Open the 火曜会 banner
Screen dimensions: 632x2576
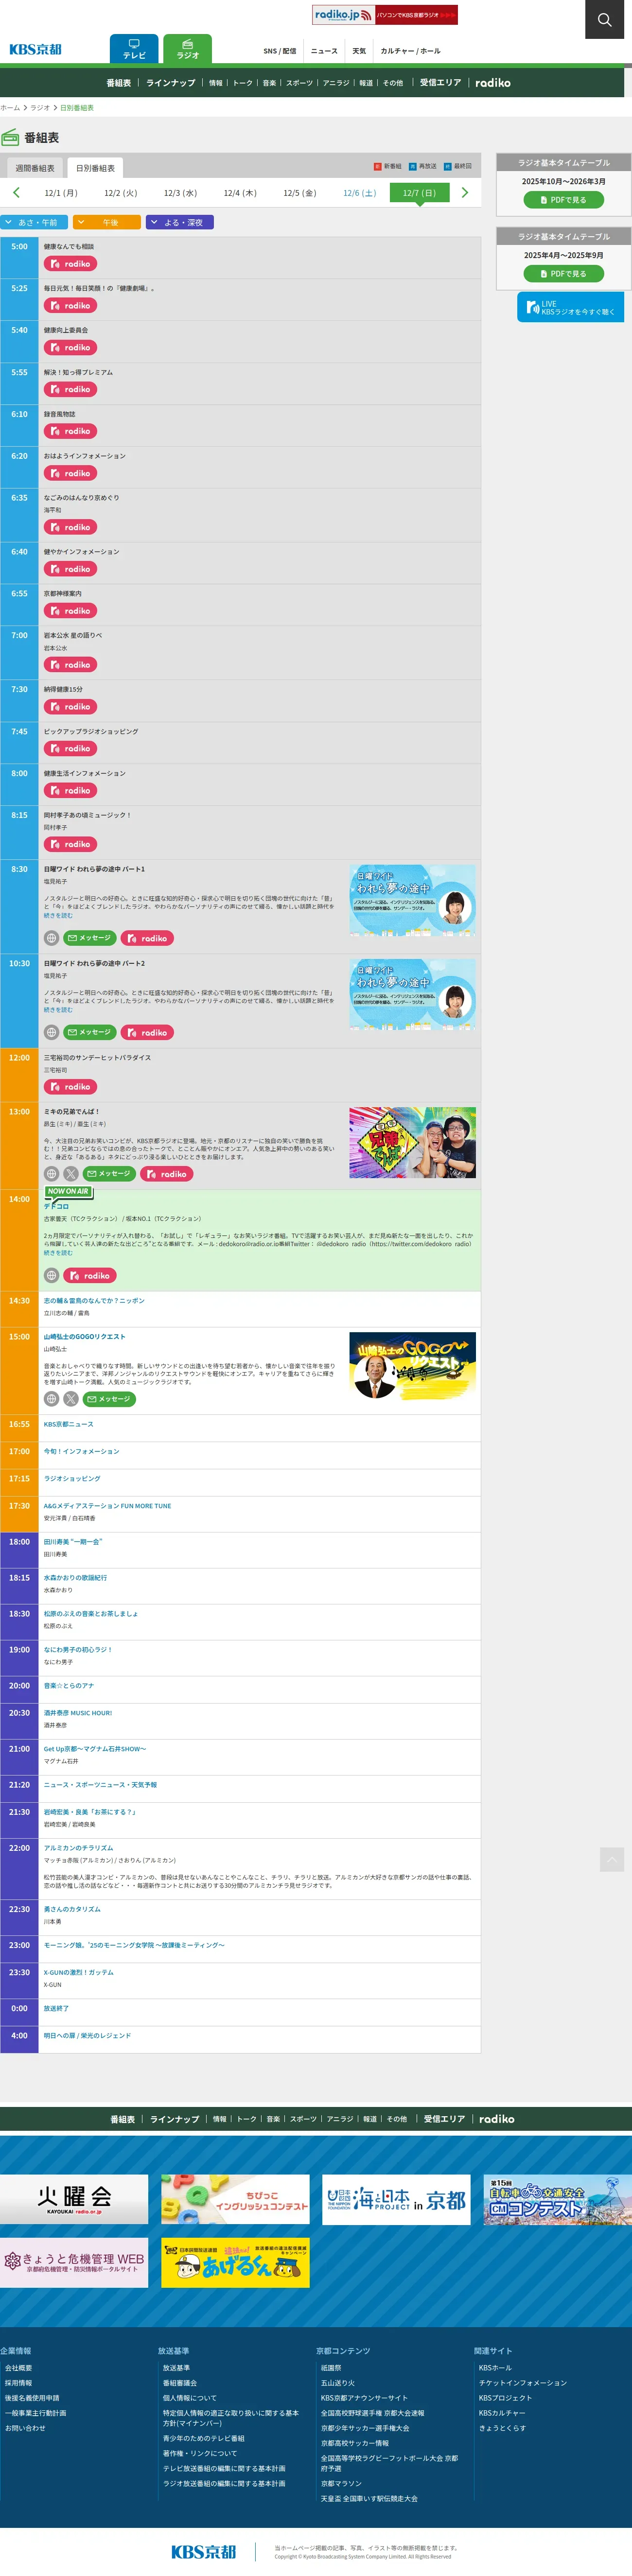coord(74,2200)
